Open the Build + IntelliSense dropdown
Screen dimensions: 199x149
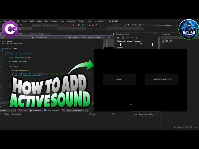point(77,111)
